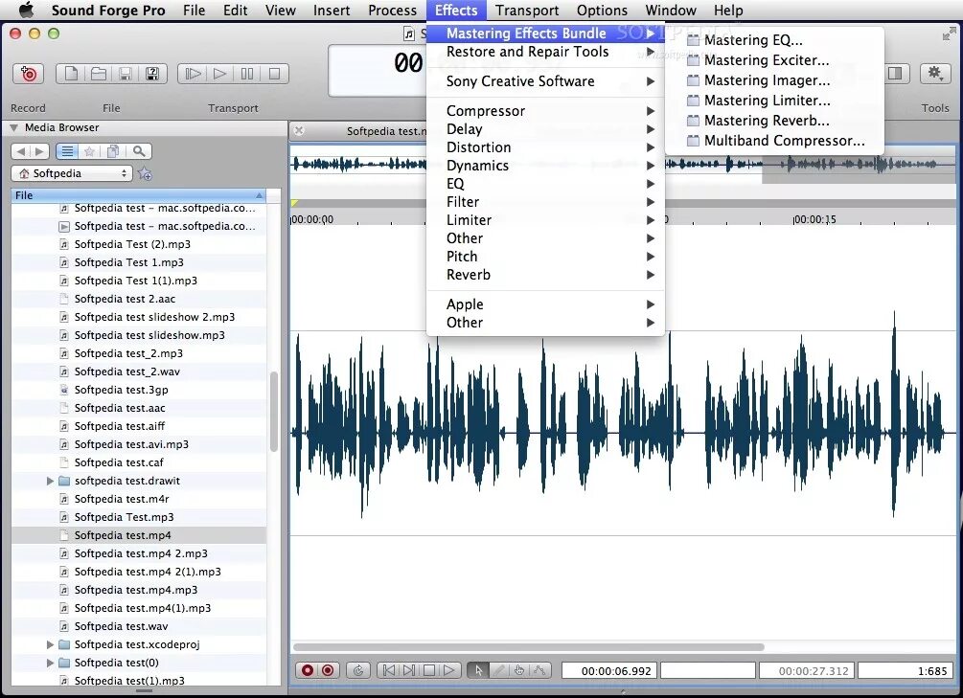Click the Save As floppy icon
Viewport: 963px width, 698px height.
152,74
